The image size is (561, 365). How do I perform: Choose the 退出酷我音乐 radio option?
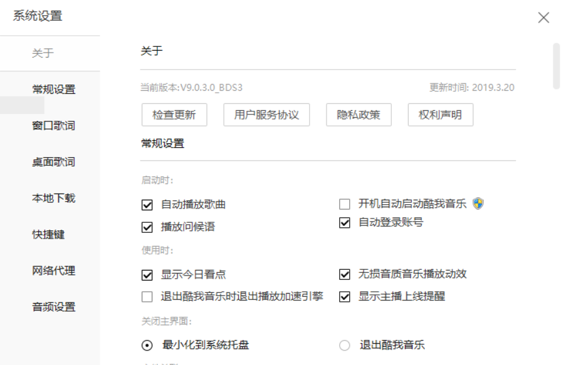point(345,346)
